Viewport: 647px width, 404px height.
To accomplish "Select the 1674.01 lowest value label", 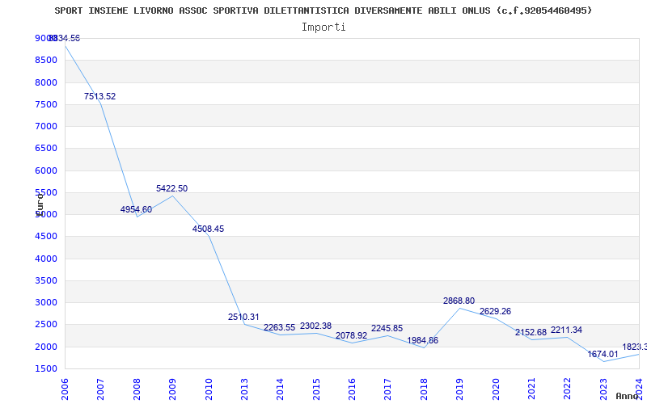I will tap(603, 354).
